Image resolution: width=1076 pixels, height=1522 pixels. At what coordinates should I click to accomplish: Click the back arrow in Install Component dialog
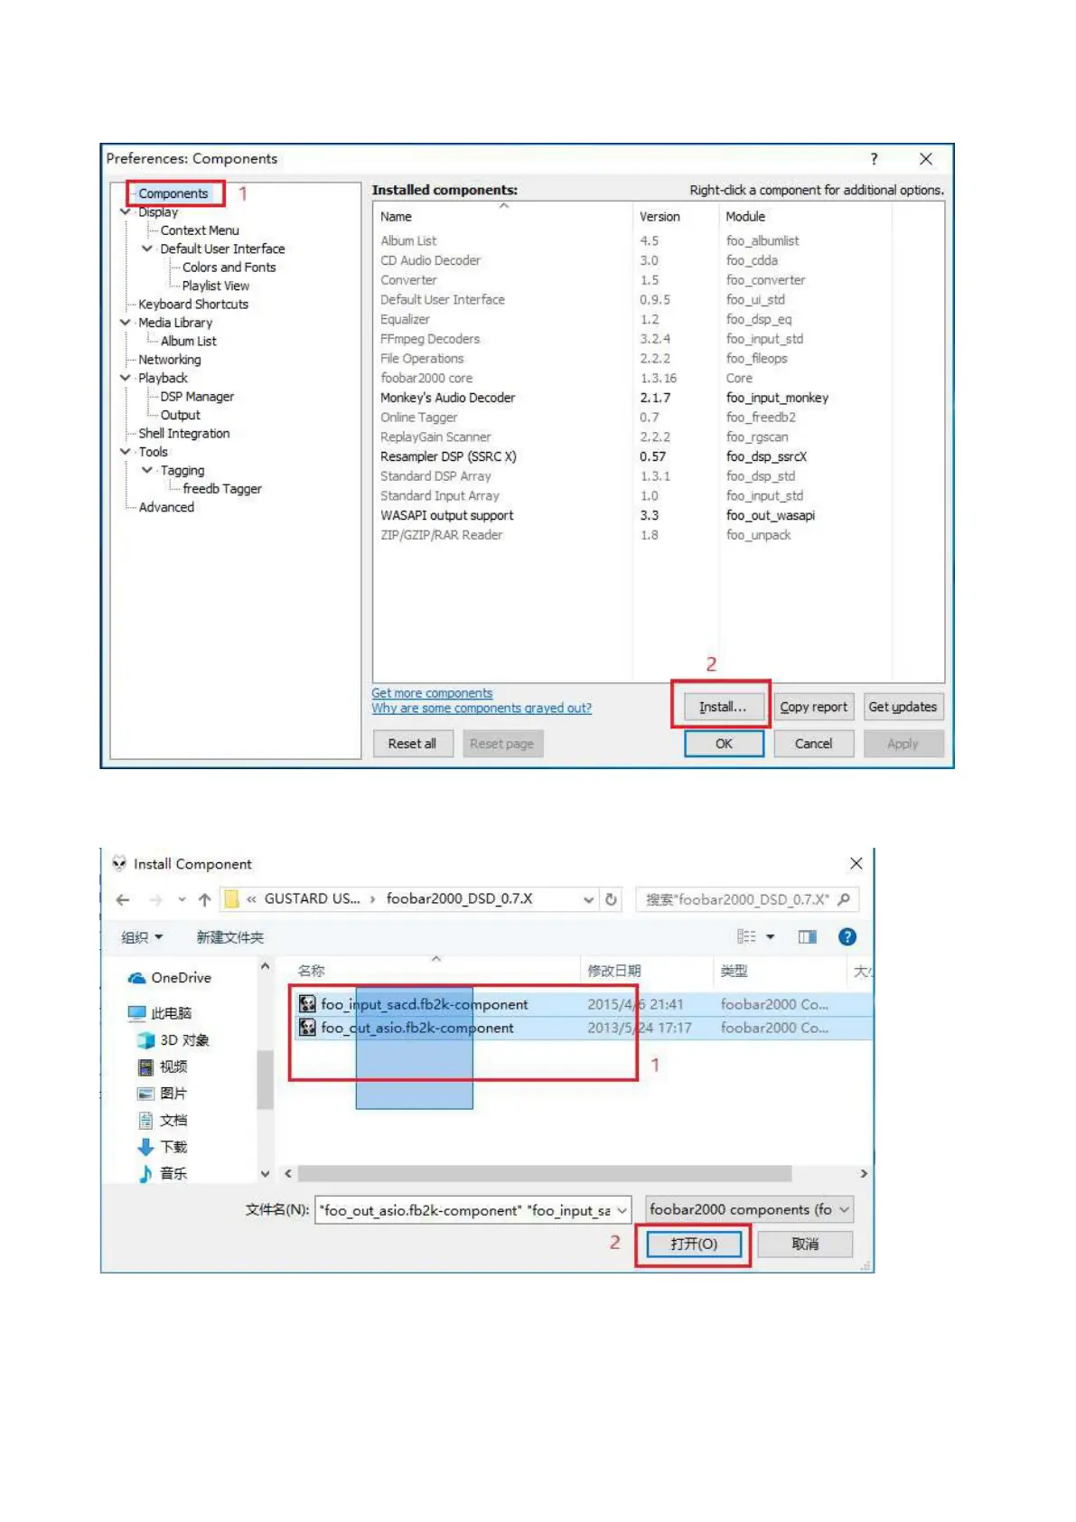[x=123, y=899]
